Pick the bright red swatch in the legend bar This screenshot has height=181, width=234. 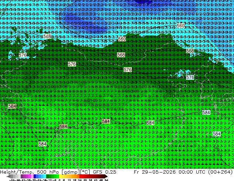pyautogui.click(x=80, y=177)
